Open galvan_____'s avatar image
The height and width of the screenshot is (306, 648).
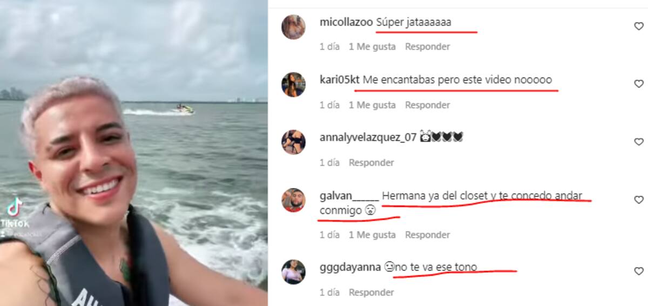(x=294, y=200)
